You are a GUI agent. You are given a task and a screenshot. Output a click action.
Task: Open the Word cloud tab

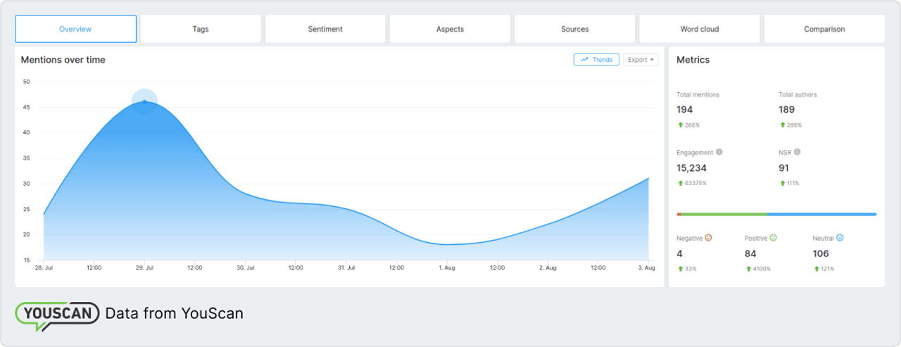point(699,29)
